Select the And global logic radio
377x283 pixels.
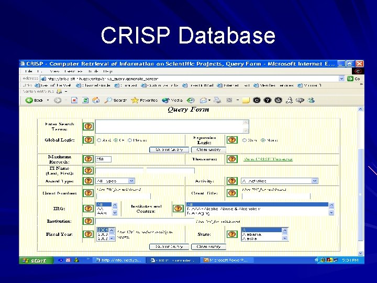coord(99,140)
